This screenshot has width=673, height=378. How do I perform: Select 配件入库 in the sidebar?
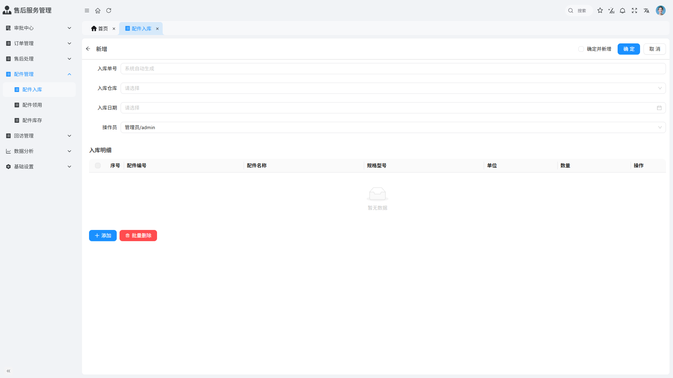pyautogui.click(x=39, y=90)
